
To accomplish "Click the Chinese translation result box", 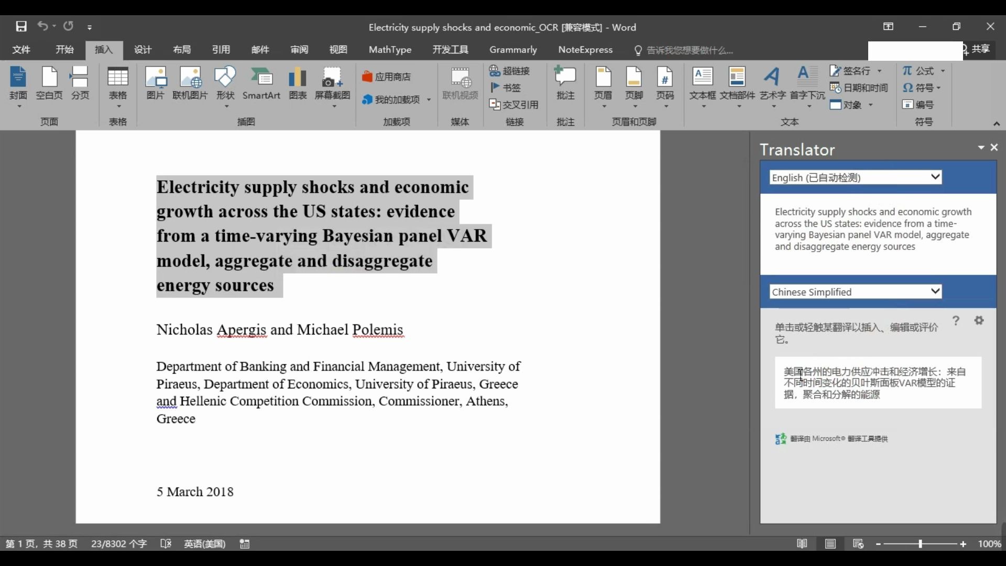I will point(878,383).
